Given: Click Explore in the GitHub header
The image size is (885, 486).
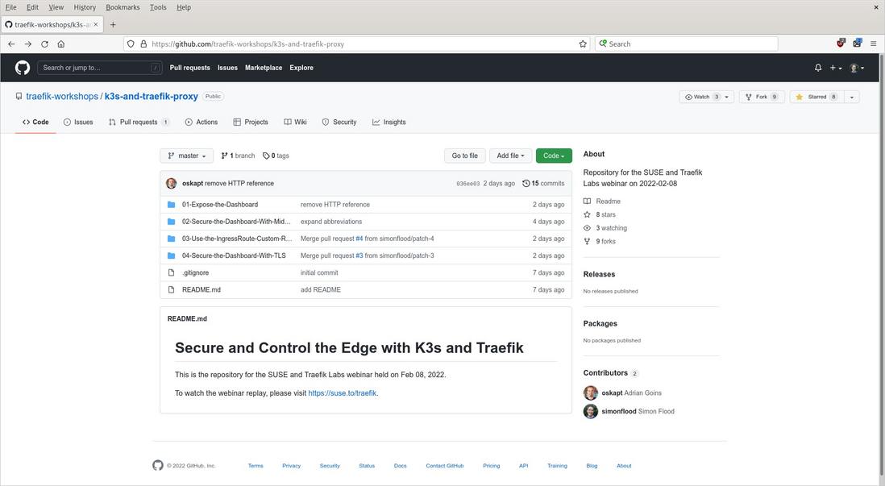Looking at the screenshot, I should click(301, 68).
